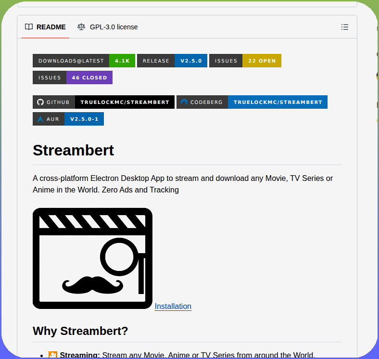Open the AUR v2.5.0-1 badge
The width and height of the screenshot is (379, 359).
(x=68, y=119)
